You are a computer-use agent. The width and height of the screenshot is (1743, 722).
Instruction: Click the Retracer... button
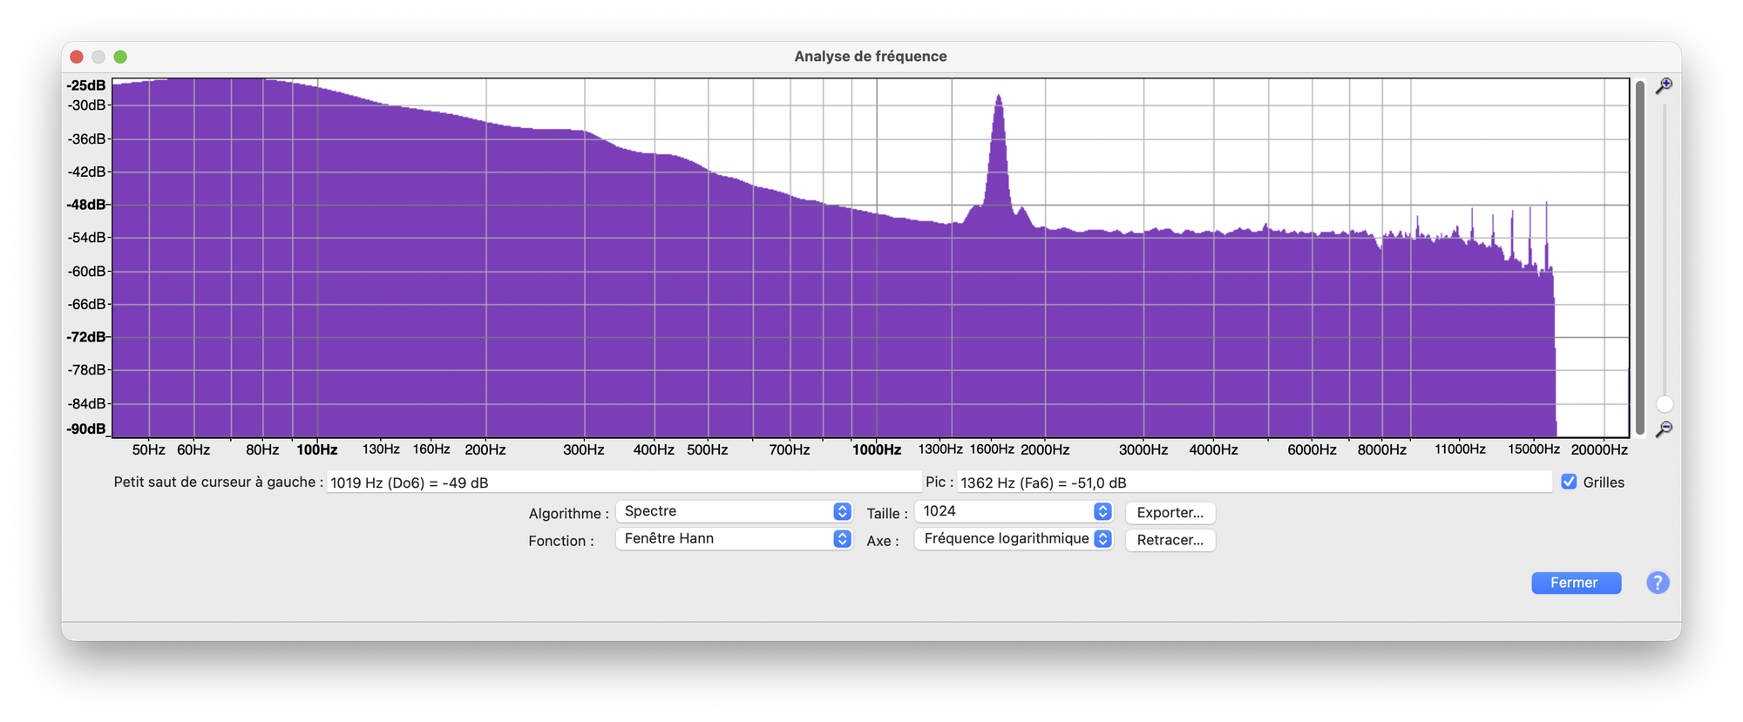click(x=1170, y=540)
